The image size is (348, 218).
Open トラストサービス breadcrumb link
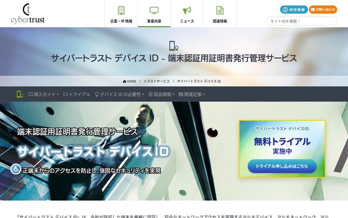157,81
